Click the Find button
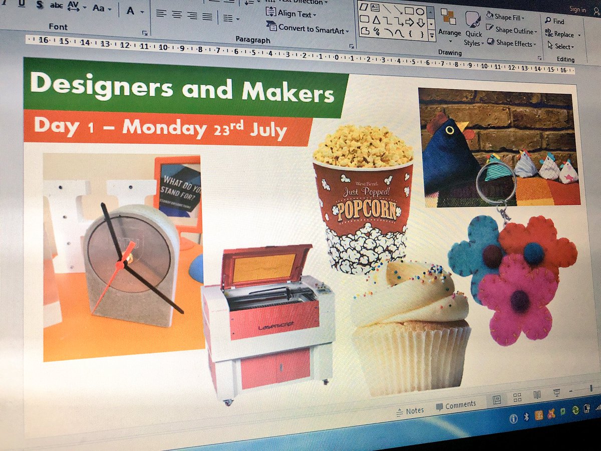601x451 pixels. [554, 22]
